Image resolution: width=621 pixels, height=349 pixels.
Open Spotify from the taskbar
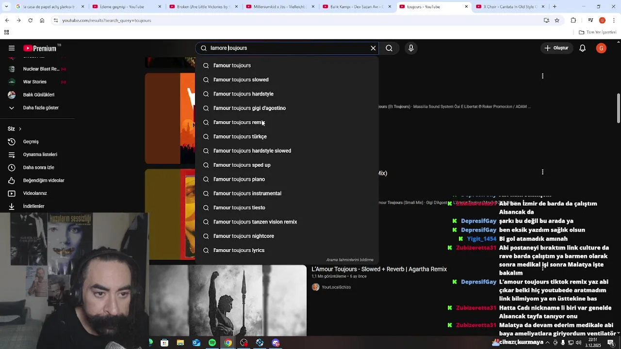click(212, 343)
